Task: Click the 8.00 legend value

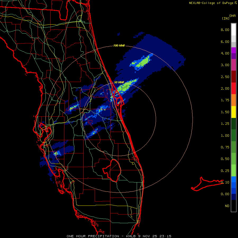Action: (x=225, y=30)
